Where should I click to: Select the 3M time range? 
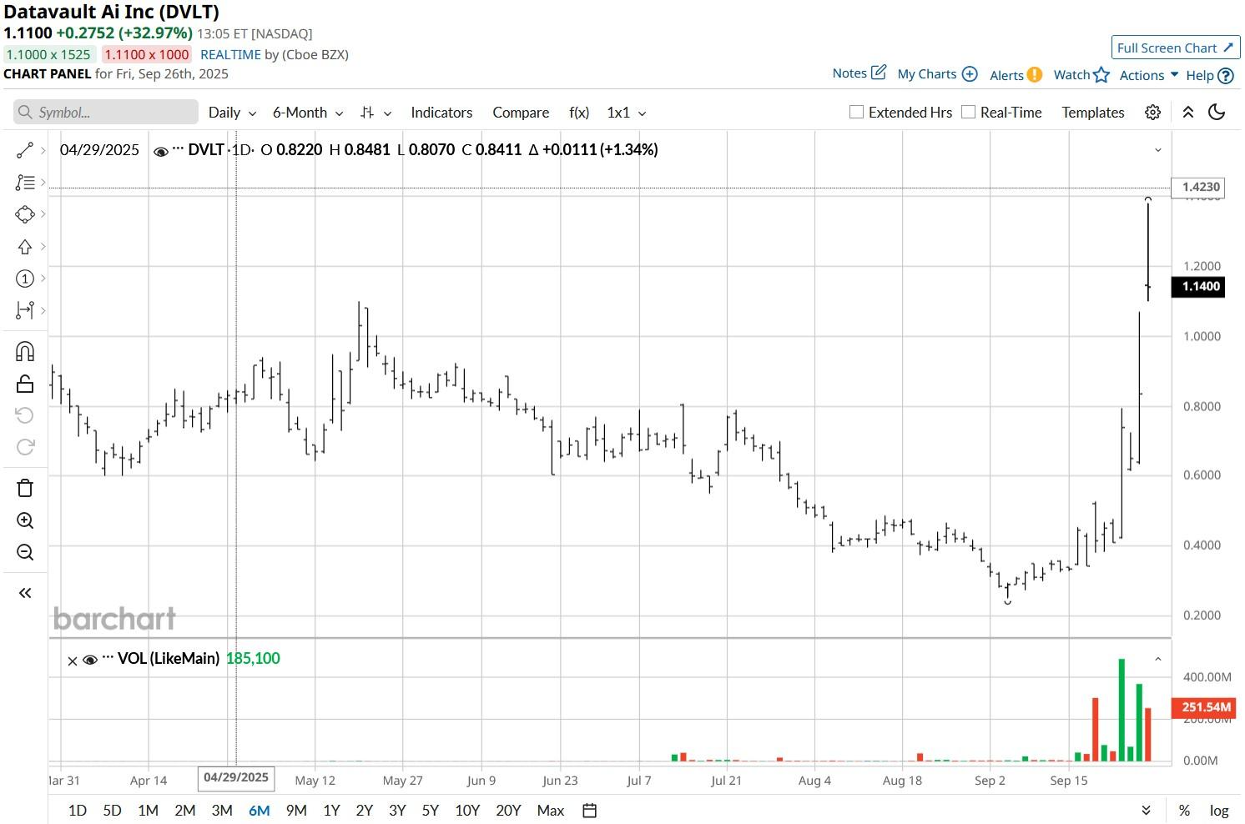(222, 811)
